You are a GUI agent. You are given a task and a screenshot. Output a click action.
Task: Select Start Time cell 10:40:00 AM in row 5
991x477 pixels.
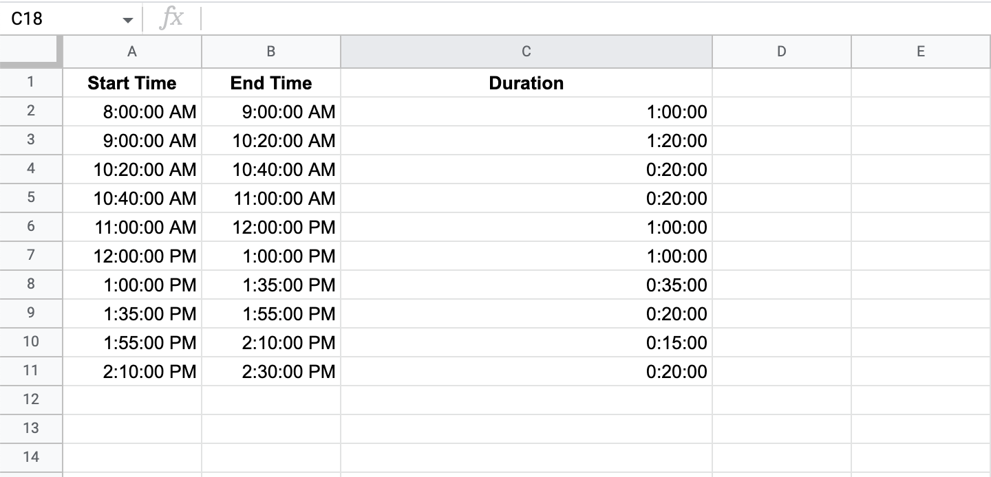pyautogui.click(x=132, y=198)
